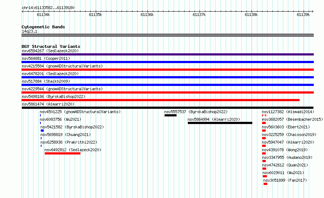Select the red block under nsv3347955
This screenshot has height=198, width=324.
pyautogui.click(x=264, y=161)
